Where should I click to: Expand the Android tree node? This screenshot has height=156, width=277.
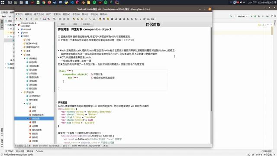coord(19,29)
